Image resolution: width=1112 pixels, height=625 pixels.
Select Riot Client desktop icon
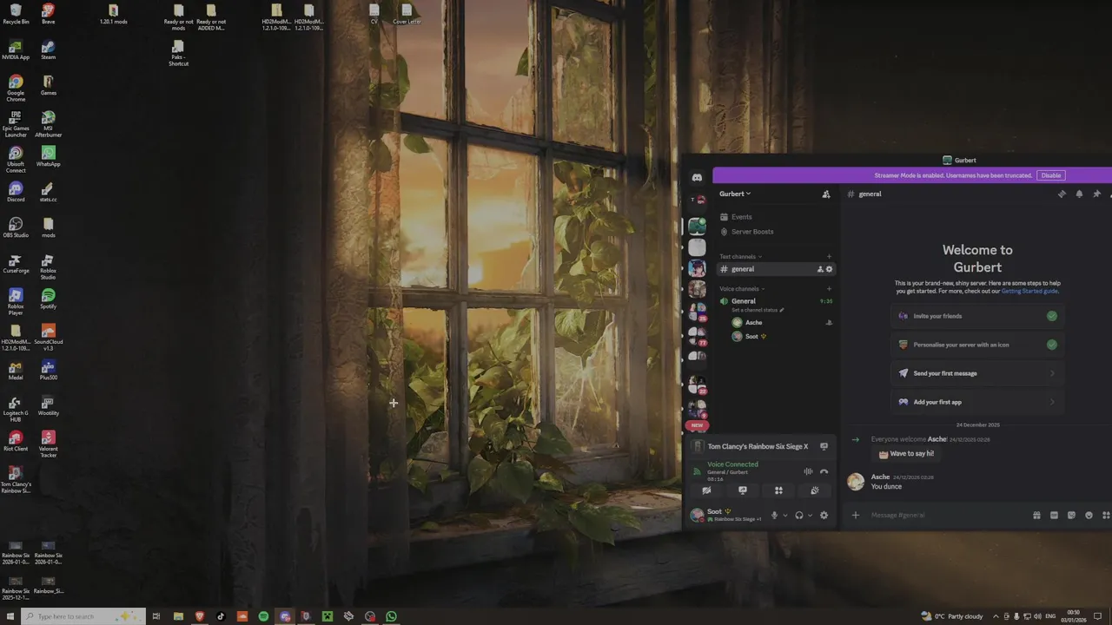tap(16, 441)
